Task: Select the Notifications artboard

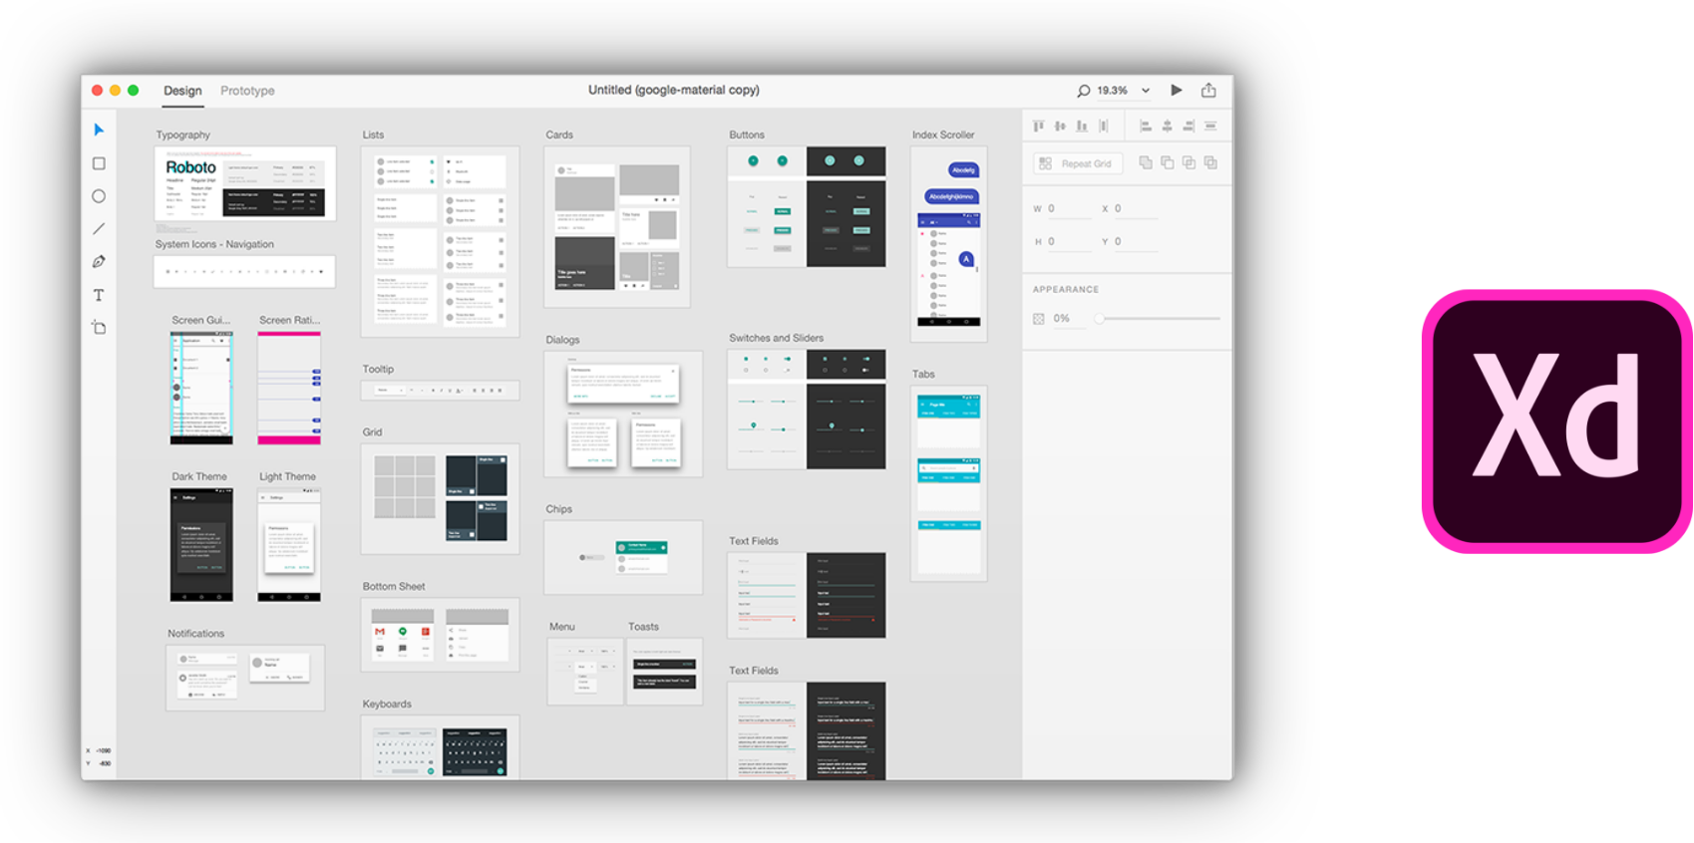Action: click(x=245, y=678)
